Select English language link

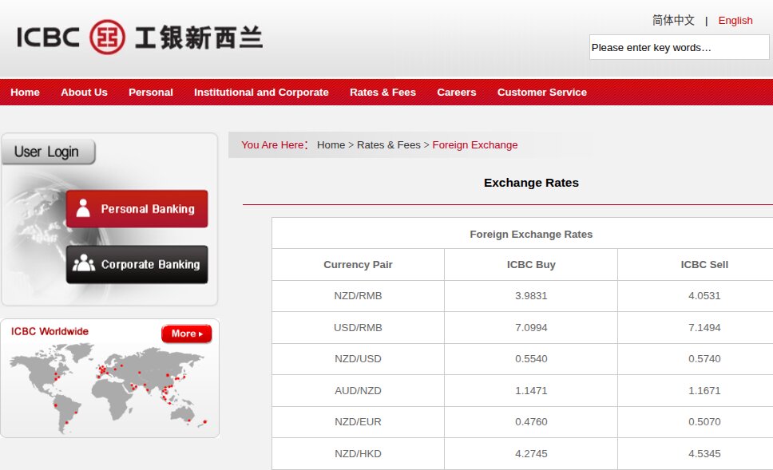(x=735, y=21)
